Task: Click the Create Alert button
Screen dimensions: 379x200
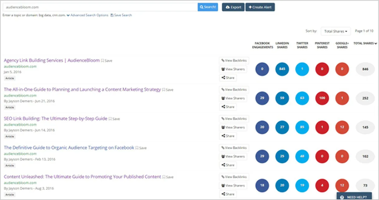Action: point(260,7)
